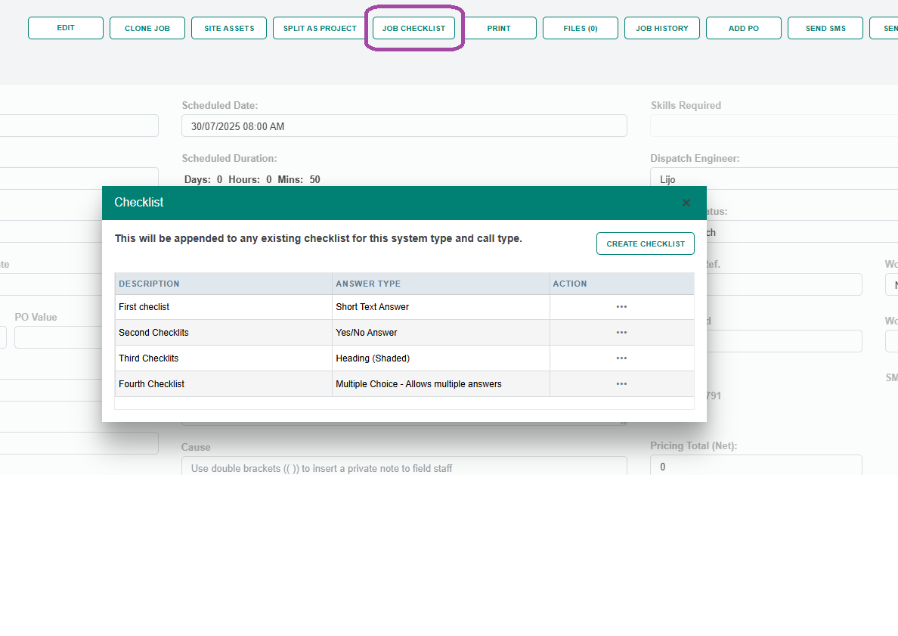The width and height of the screenshot is (898, 636).
Task: Click the Add PO button
Action: click(x=744, y=28)
